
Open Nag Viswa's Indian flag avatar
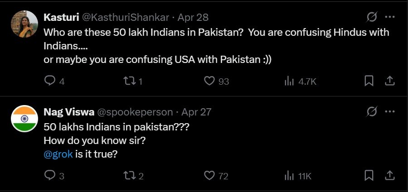tap(24, 119)
